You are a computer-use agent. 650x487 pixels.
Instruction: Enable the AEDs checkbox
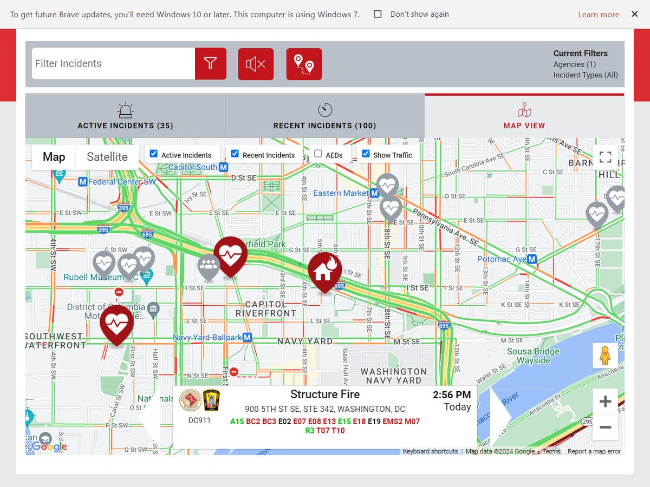click(x=318, y=154)
